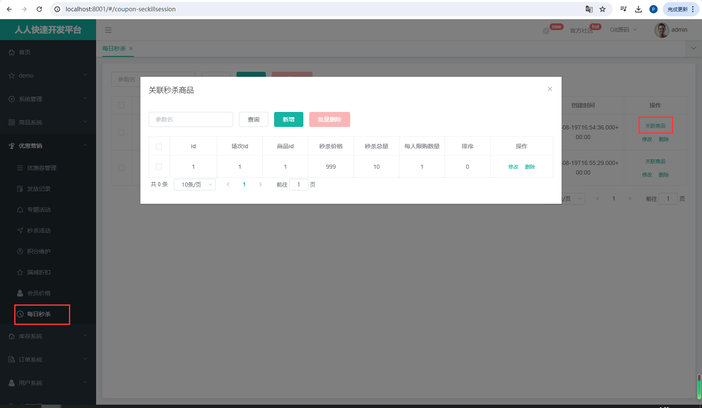The width and height of the screenshot is (702, 408).
Task: Click the dialog 新增 button
Action: [289, 119]
